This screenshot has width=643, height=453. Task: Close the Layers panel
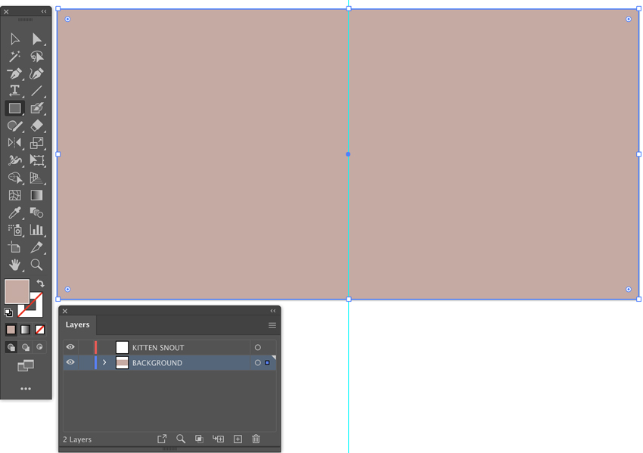coord(65,311)
